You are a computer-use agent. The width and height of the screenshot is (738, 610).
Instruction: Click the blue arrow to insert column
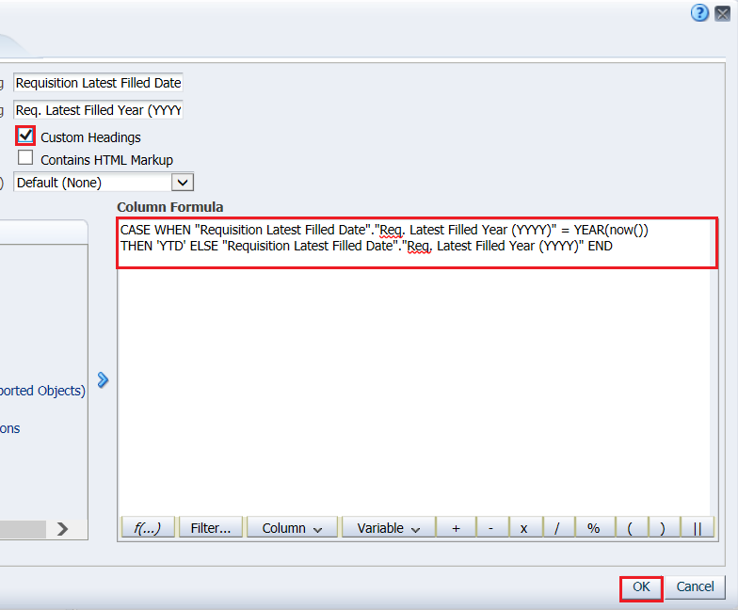(103, 380)
